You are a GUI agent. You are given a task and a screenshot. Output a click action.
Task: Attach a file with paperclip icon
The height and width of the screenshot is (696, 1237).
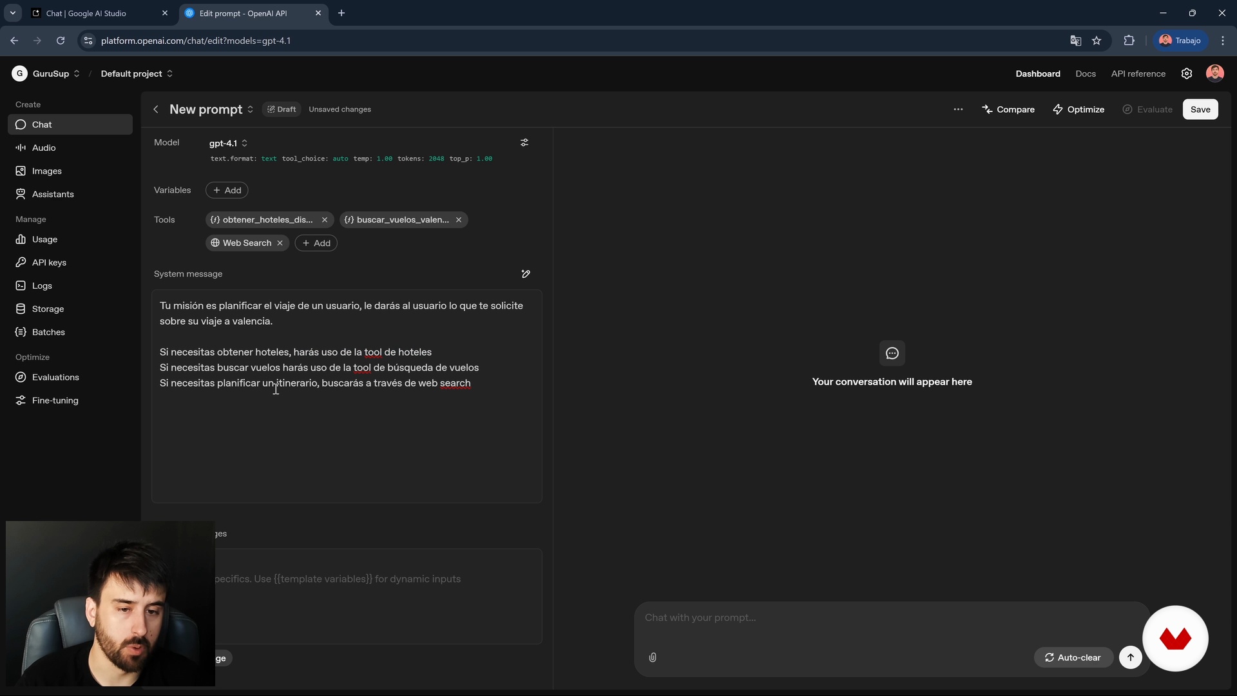tap(653, 657)
